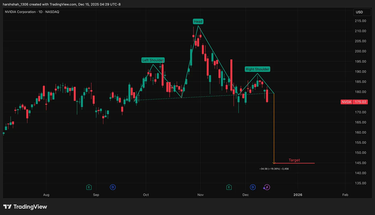Click the 2026 label on time axis

(x=298, y=195)
